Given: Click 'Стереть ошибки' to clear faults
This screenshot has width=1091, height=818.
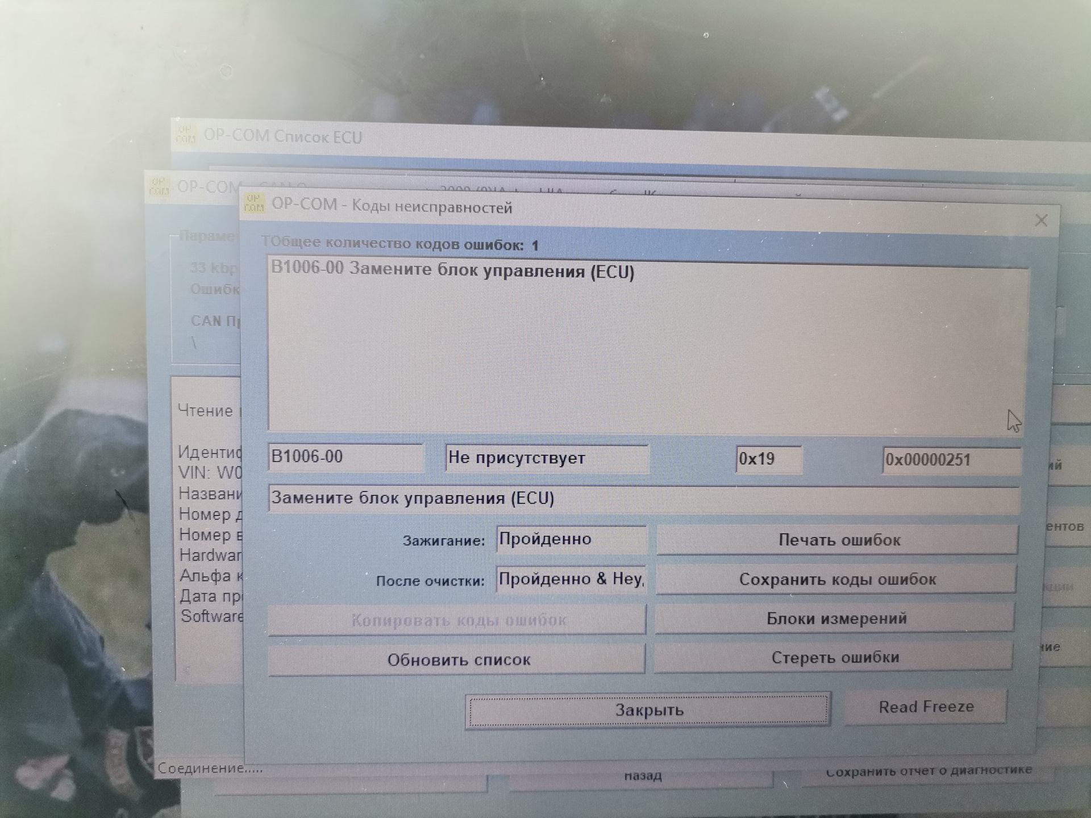Looking at the screenshot, I should pyautogui.click(x=834, y=657).
